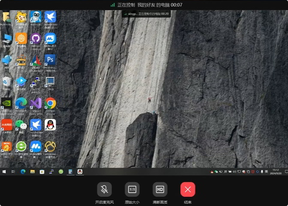Click the 原始大小 1:1 size button
This screenshot has height=206, width=288.
tap(132, 189)
